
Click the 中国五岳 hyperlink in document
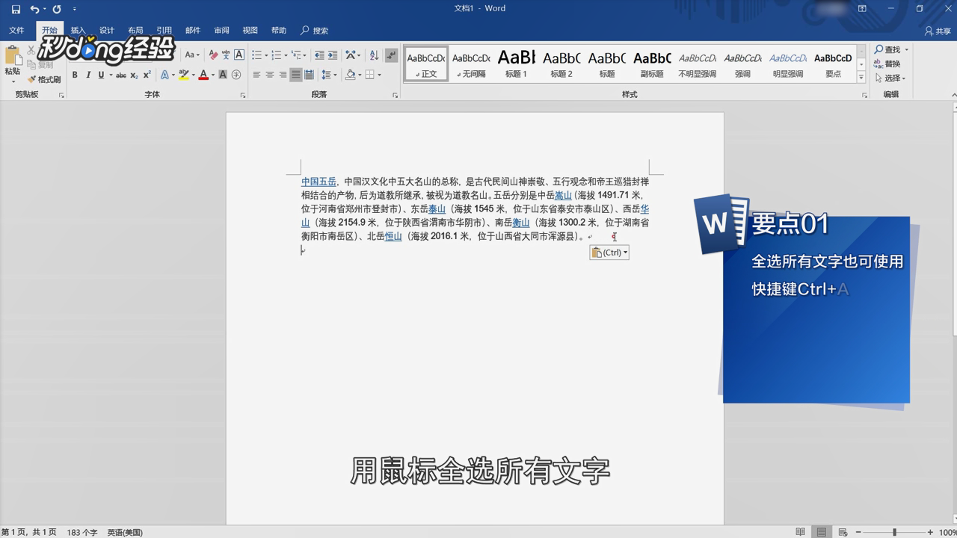[x=319, y=181]
